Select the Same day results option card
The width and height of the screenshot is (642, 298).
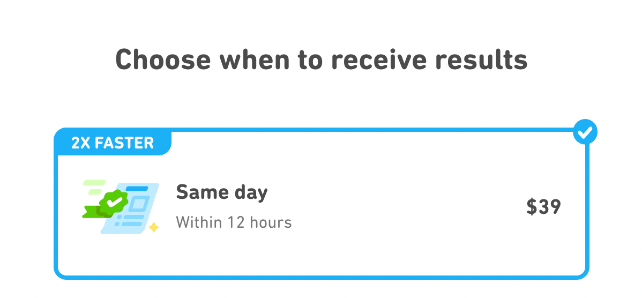(x=322, y=204)
